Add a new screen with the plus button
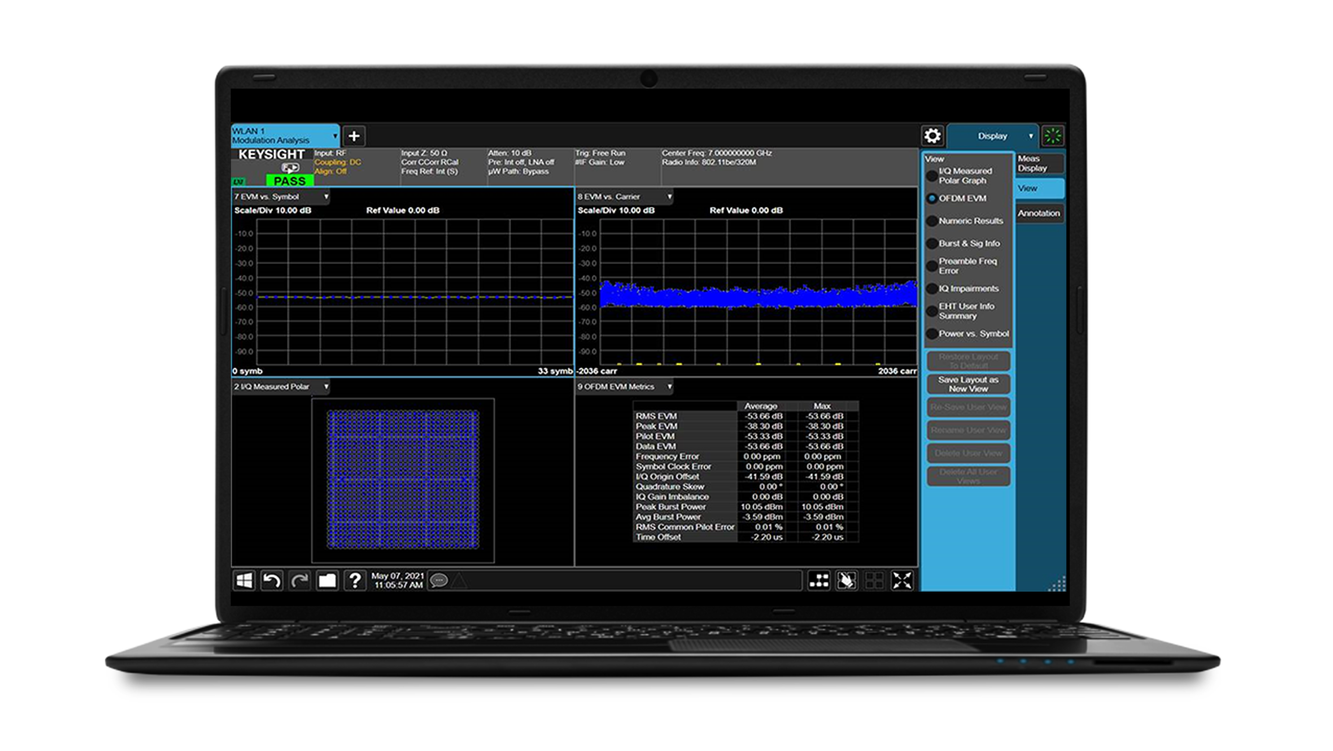This screenshot has width=1333, height=751. pyautogui.click(x=354, y=136)
